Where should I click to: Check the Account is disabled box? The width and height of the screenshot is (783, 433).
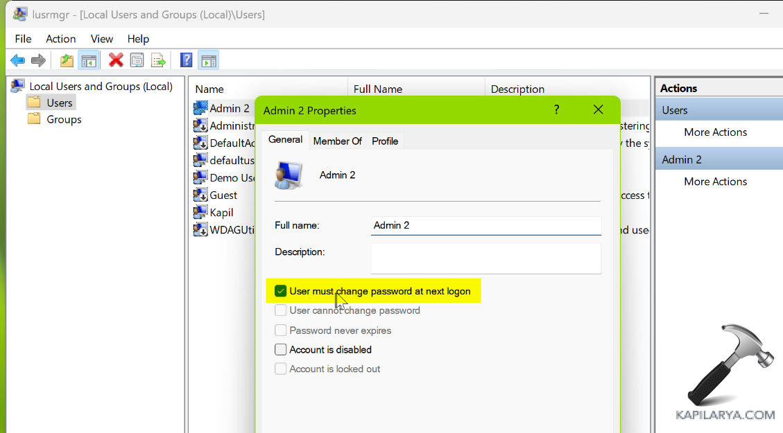click(281, 350)
